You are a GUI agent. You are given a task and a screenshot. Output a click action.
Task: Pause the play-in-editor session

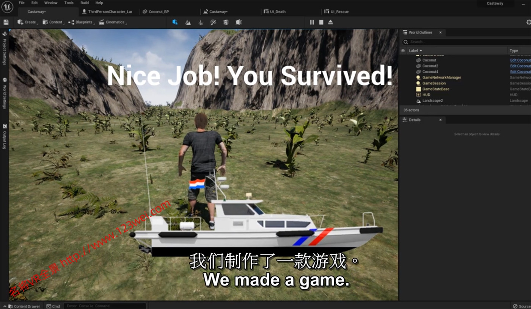(312, 22)
